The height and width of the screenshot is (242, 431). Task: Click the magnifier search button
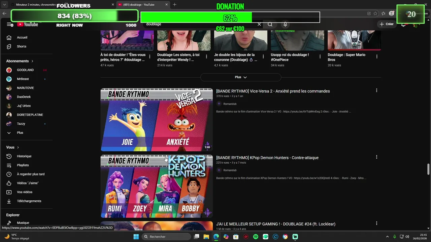click(x=270, y=24)
